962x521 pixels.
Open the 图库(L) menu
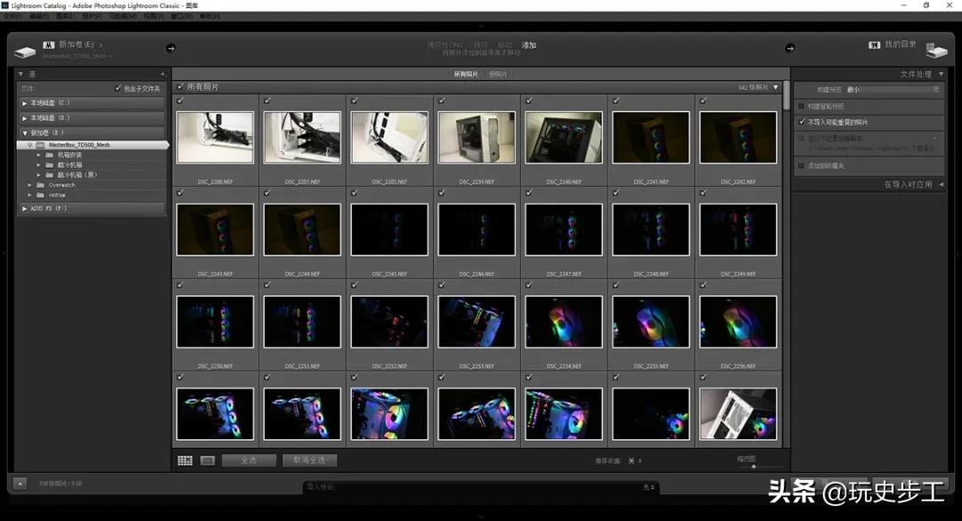(x=65, y=17)
